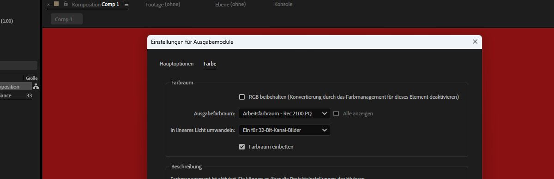554x179 pixels.
Task: Toggle the lock icon on the Komposition panel
Action: pos(66,4)
